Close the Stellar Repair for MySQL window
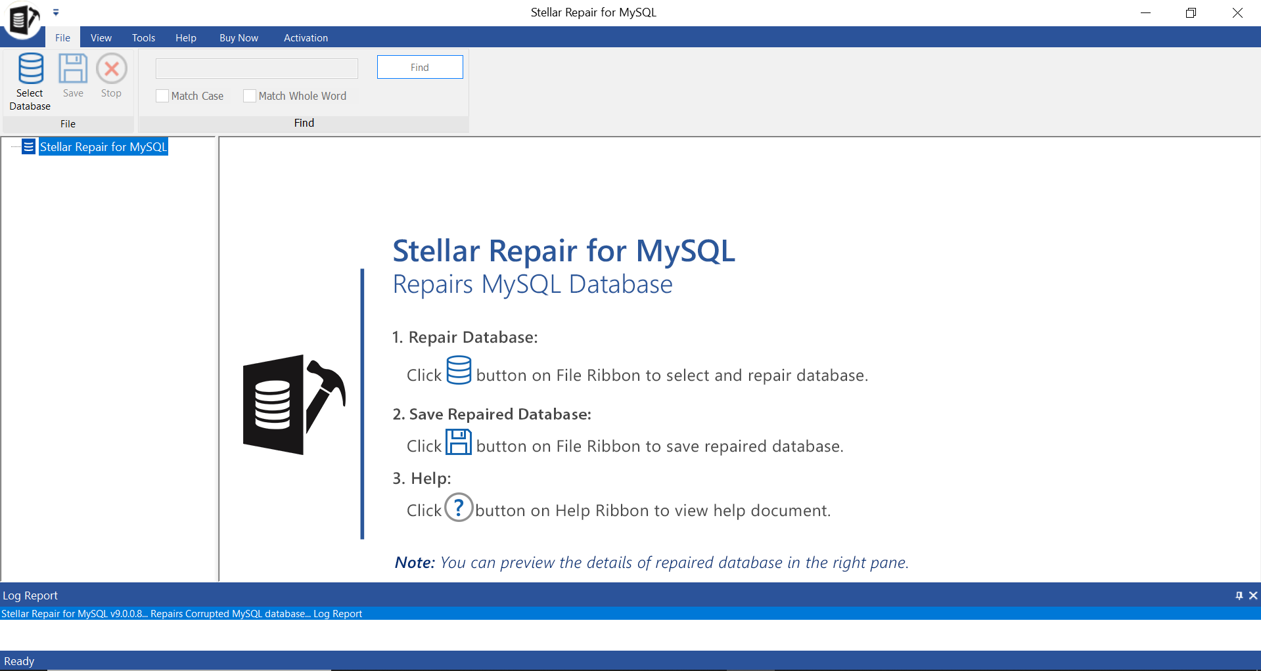This screenshot has width=1261, height=671. tap(1237, 12)
